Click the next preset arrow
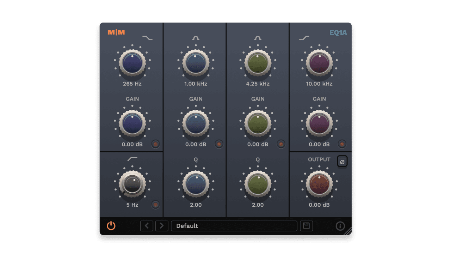Image resolution: width=451 pixels, height=254 pixels. (162, 226)
